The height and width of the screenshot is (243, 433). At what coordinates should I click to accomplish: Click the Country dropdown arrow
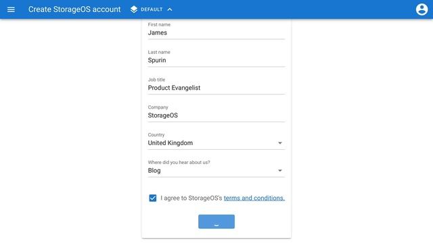point(279,143)
